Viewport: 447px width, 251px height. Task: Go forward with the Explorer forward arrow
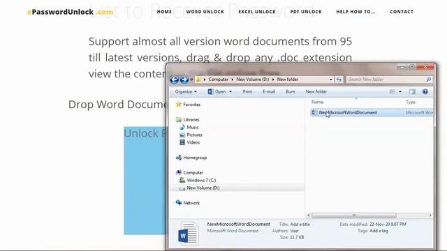tap(184, 79)
